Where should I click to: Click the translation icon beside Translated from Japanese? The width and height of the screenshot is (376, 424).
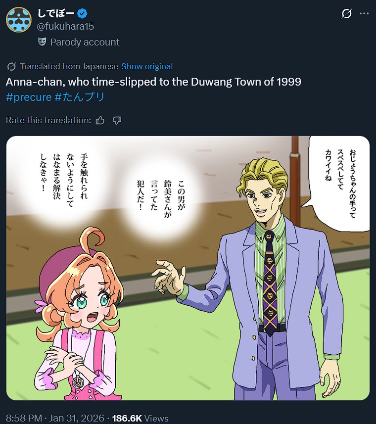[11, 66]
